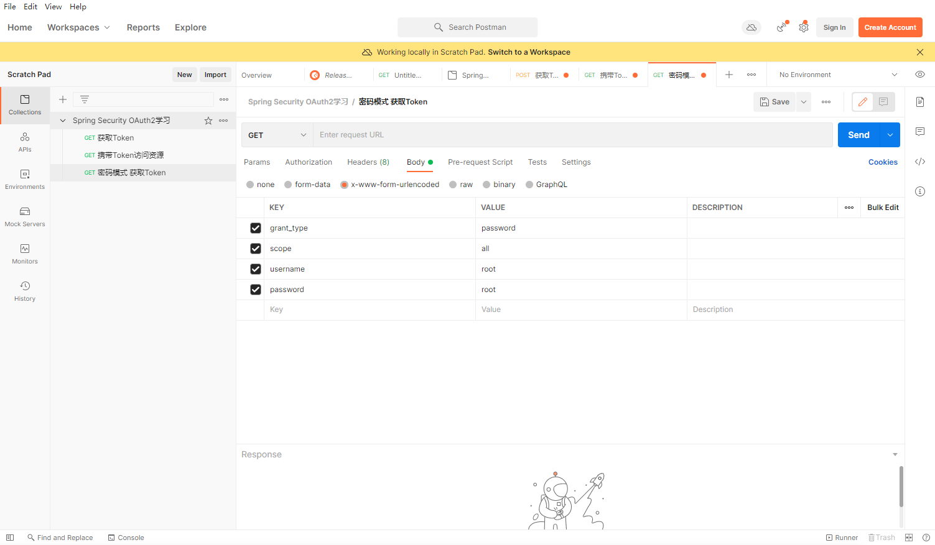Open the Environments sidebar panel
The image size is (935, 545).
(x=25, y=180)
